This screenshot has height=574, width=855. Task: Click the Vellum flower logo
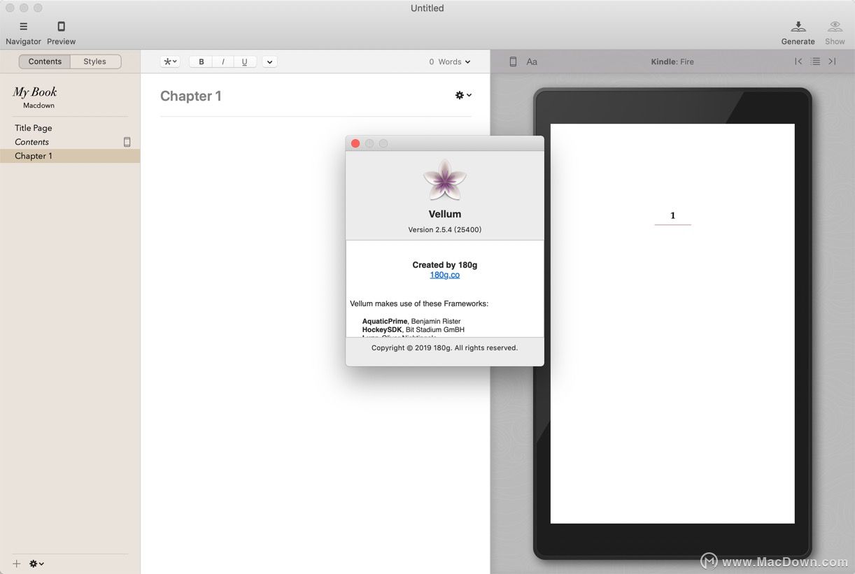coord(445,180)
